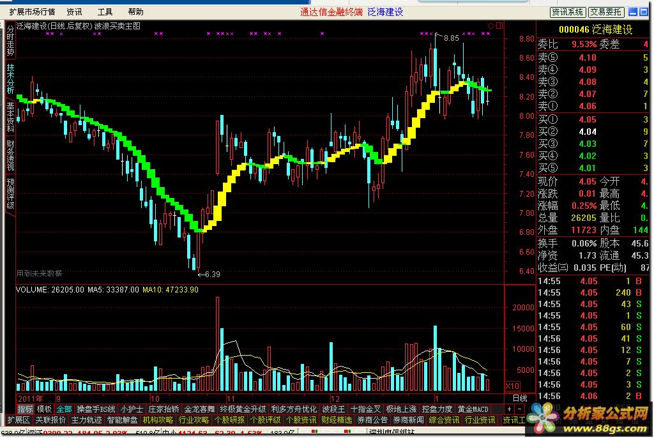The image size is (654, 438).
Task: Click the diamond icon above the chart
Action: click(x=491, y=26)
